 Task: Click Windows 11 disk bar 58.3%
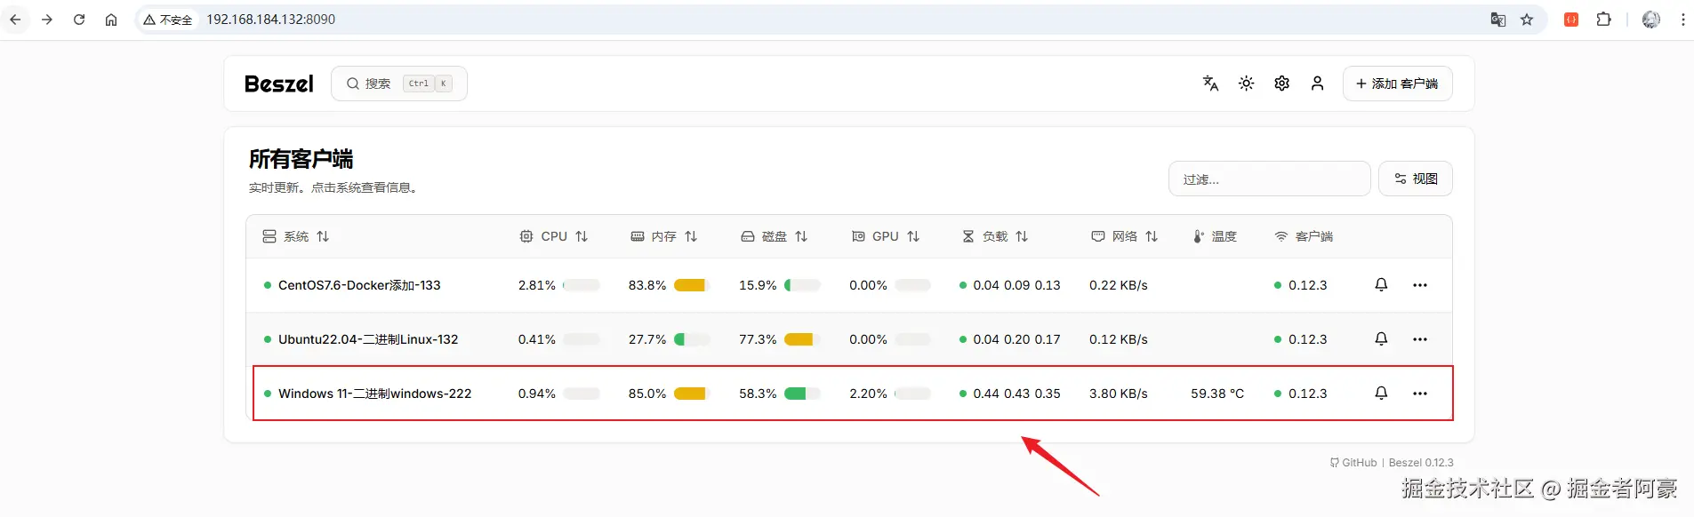802,394
